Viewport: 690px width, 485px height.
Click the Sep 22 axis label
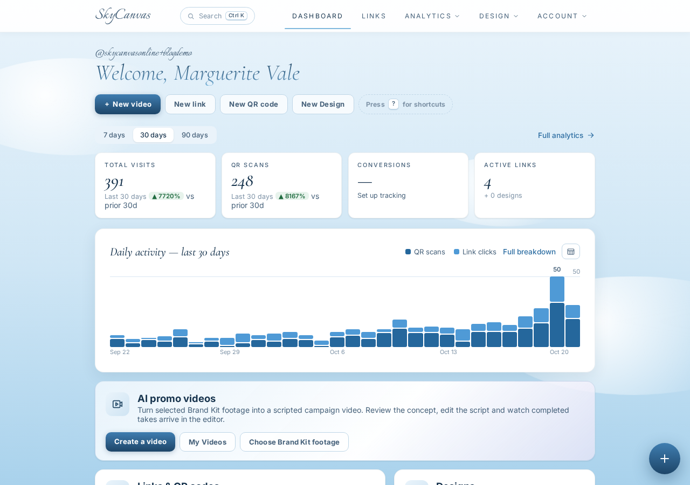[120, 352]
